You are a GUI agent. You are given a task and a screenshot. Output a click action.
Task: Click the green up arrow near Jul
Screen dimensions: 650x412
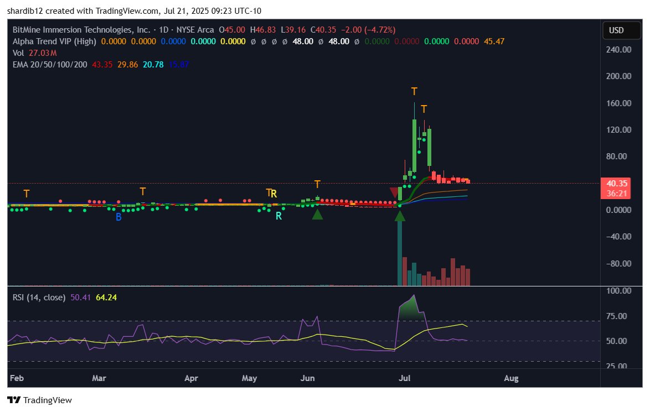(400, 216)
